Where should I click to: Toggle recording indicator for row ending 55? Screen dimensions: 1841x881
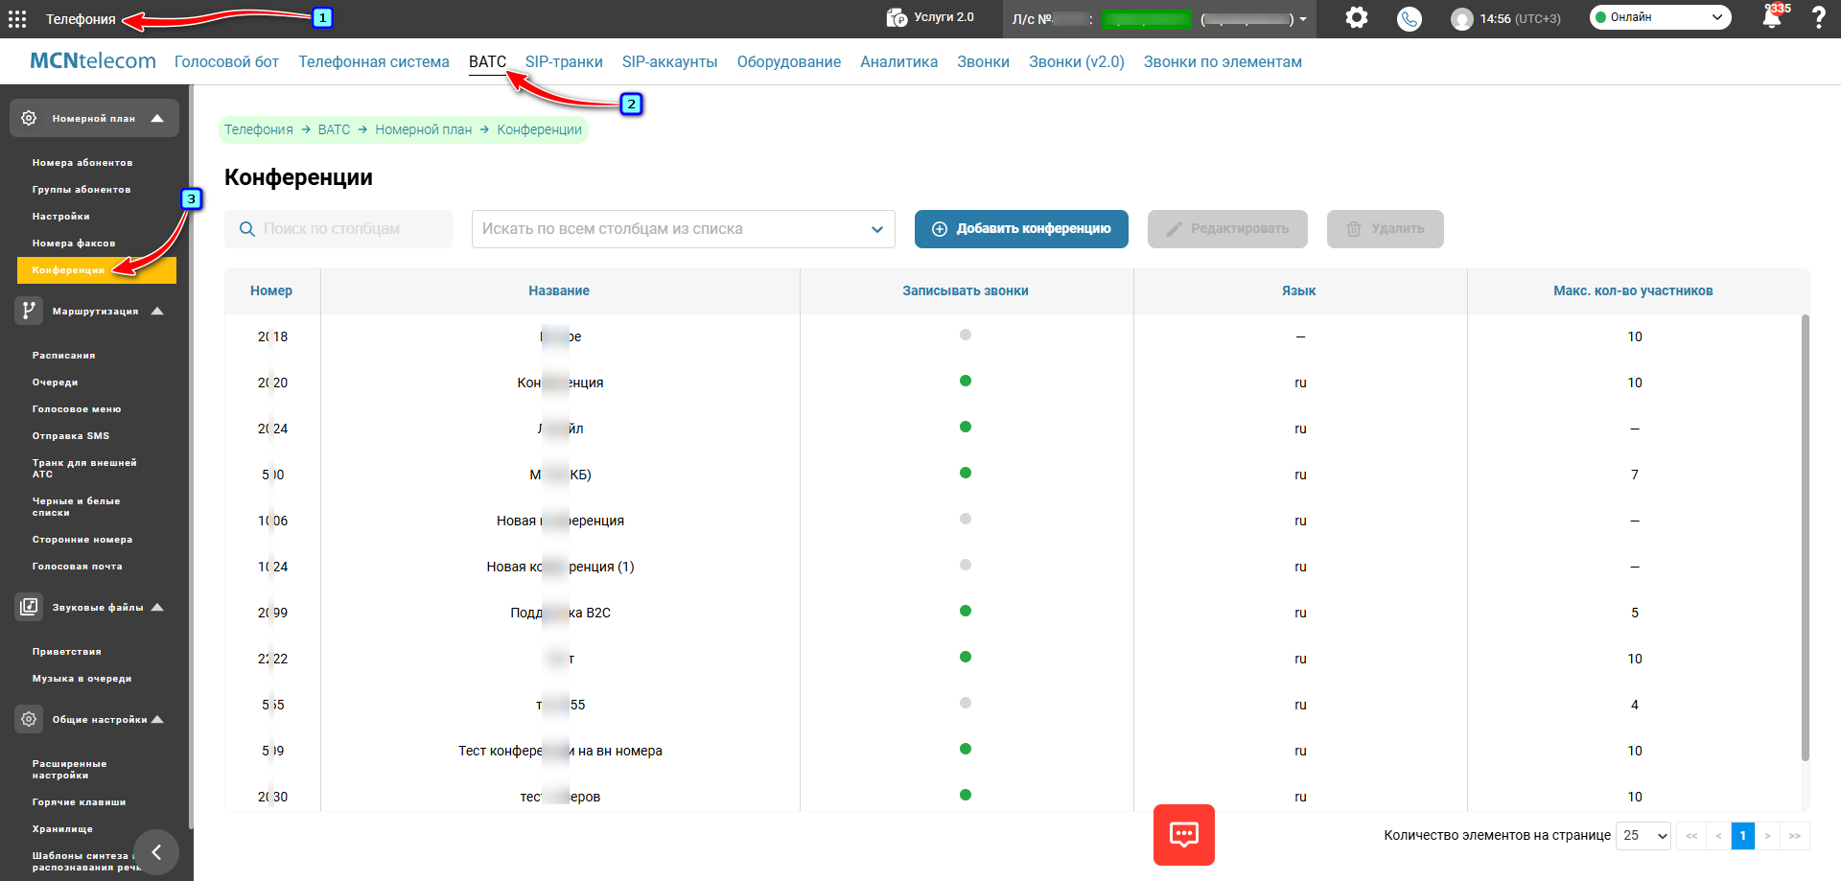tap(966, 703)
